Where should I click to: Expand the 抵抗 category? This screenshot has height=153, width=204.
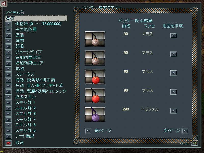(8, 69)
